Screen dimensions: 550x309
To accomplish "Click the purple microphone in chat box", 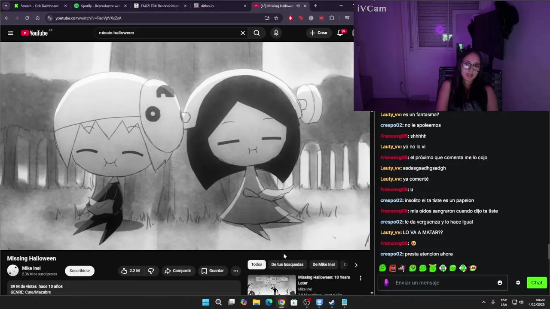I will click(x=386, y=283).
